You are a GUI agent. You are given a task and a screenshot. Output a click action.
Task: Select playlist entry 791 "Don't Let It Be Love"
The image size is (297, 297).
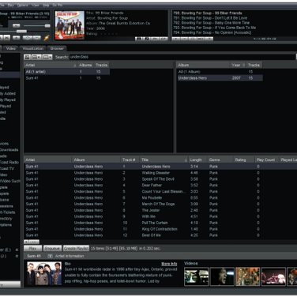(x=210, y=18)
